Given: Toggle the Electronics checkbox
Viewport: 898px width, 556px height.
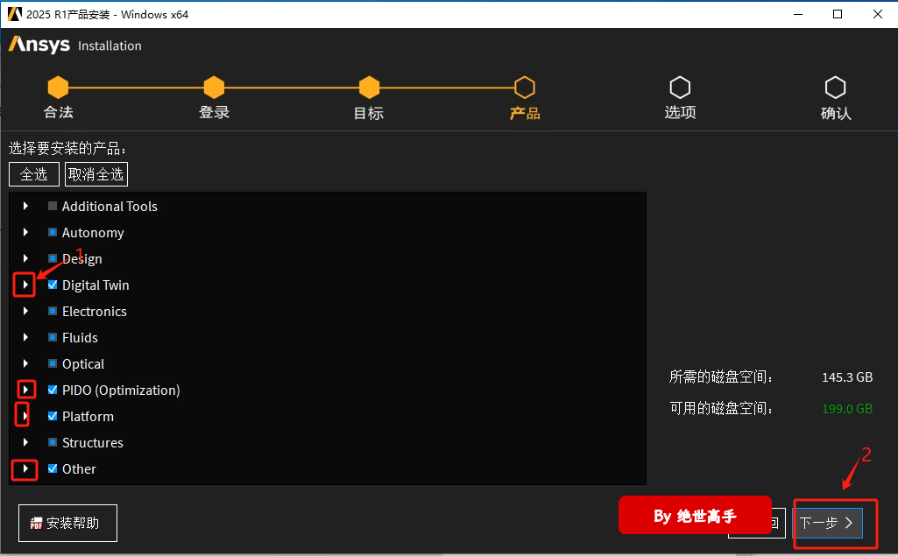Looking at the screenshot, I should pos(52,311).
